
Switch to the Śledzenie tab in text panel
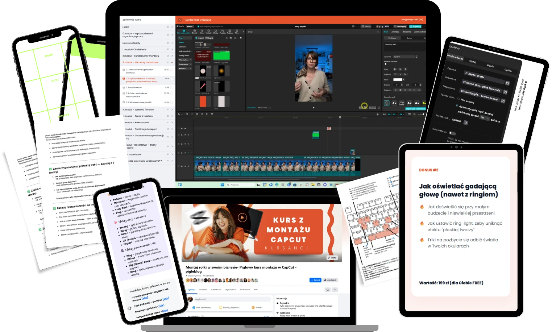(x=407, y=32)
